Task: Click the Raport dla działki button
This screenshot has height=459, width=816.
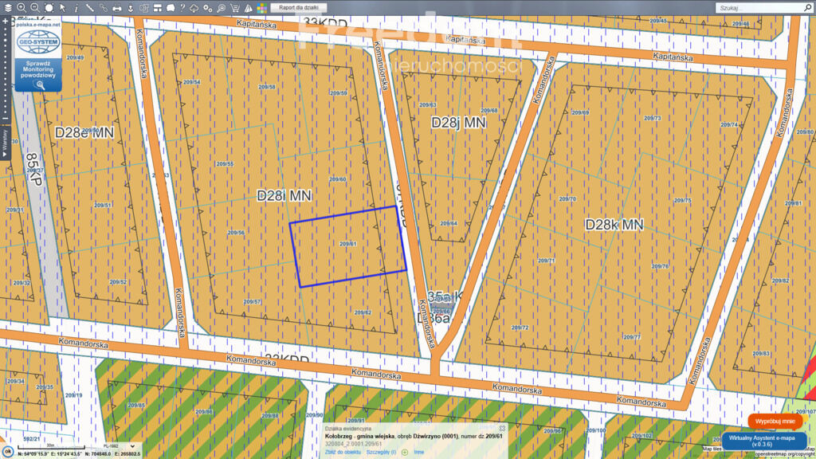Action: click(x=298, y=7)
